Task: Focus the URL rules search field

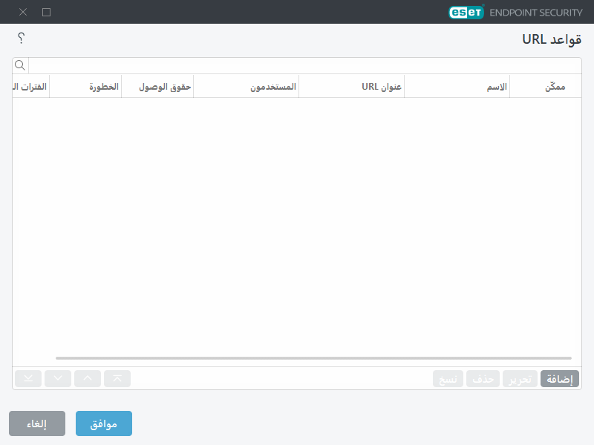Action: pos(305,65)
